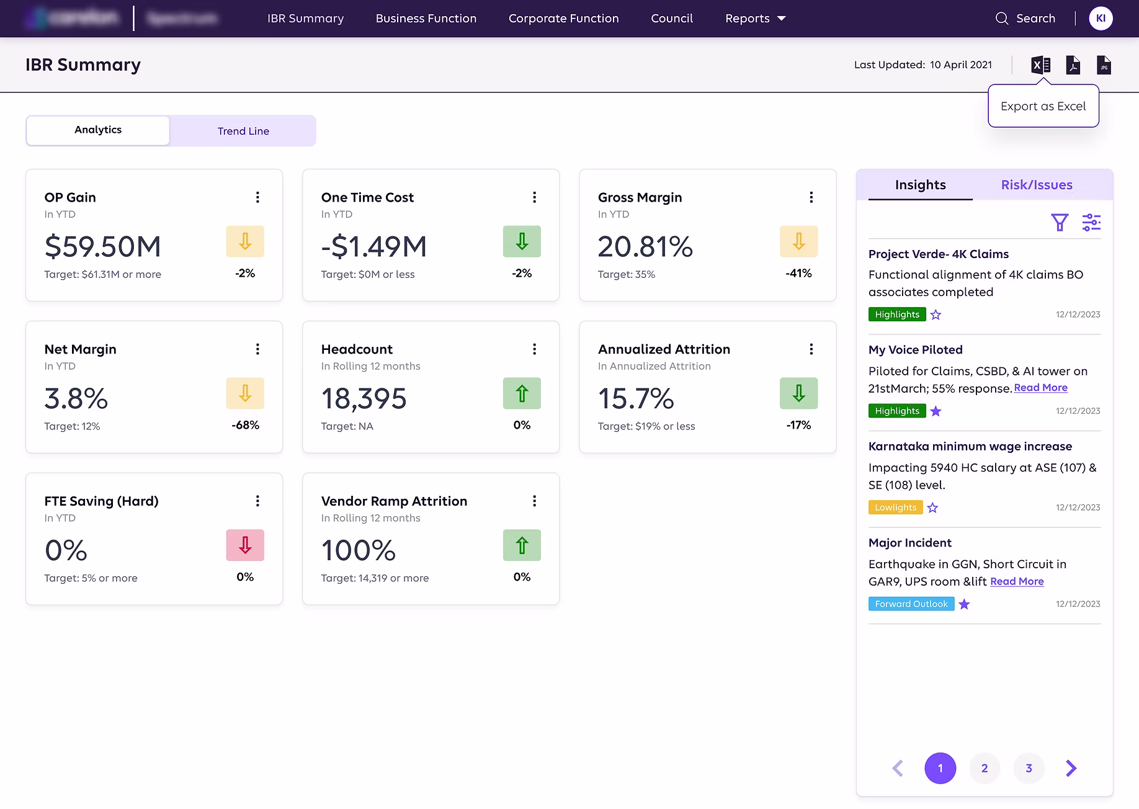The image size is (1139, 809).
Task: Open the KI user avatar
Action: (x=1101, y=19)
